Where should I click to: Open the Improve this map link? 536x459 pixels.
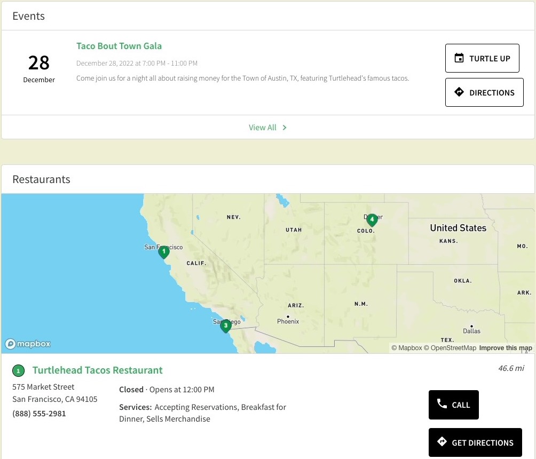[506, 348]
